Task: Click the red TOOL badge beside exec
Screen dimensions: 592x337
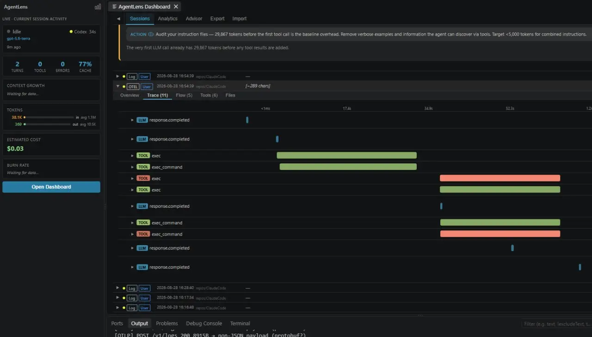Action: pyautogui.click(x=143, y=178)
